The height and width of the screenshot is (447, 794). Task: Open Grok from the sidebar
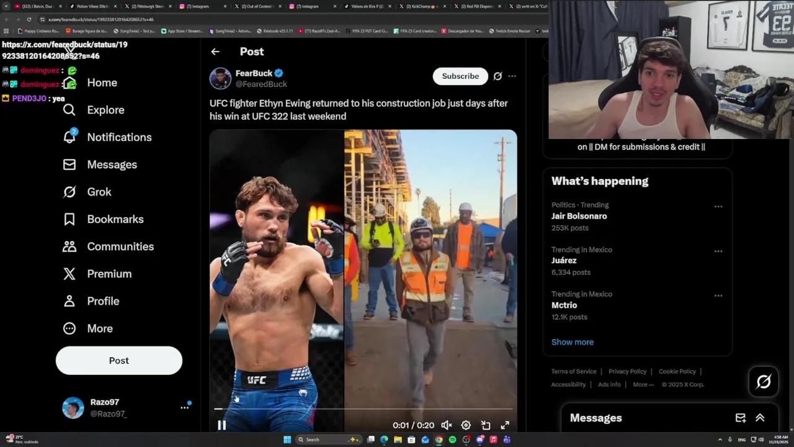pyautogui.click(x=69, y=192)
